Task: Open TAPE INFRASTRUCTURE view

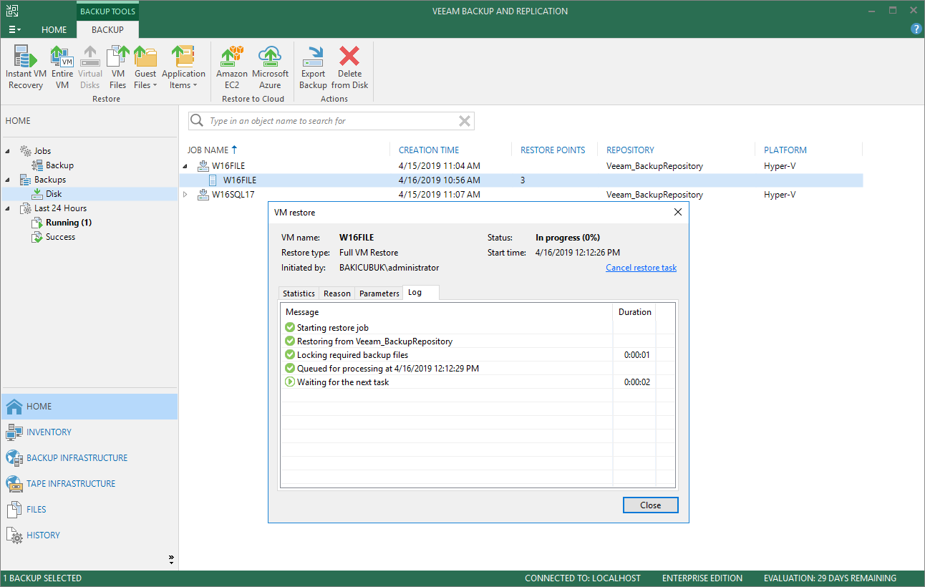Action: coord(89,484)
